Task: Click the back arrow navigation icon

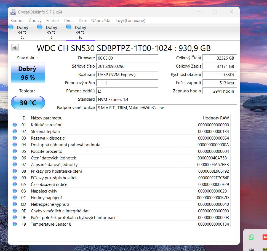Action: coord(15,47)
